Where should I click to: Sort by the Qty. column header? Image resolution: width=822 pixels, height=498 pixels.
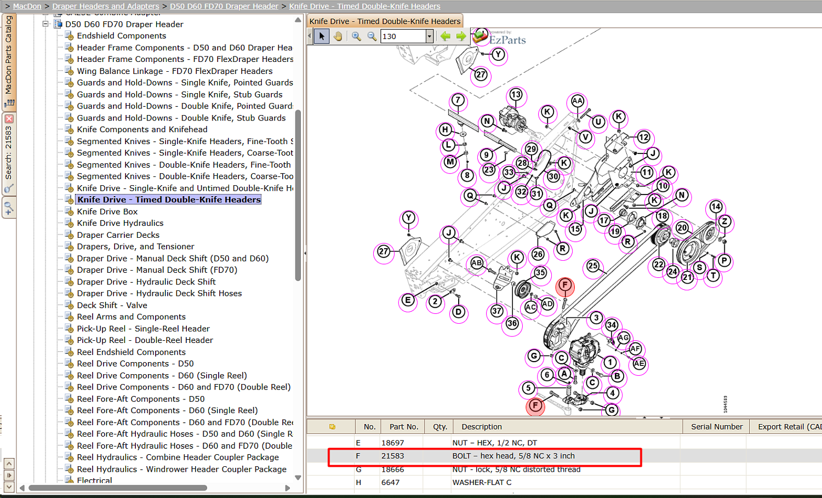click(x=440, y=427)
